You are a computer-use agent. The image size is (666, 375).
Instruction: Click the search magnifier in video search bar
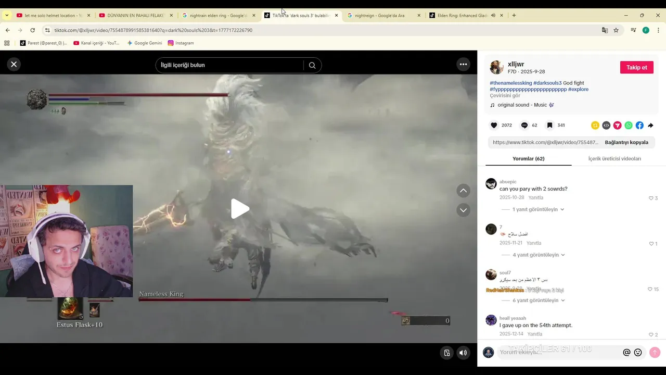[312, 65]
